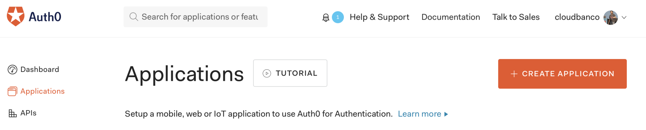646x130 pixels.
Task: Click the Applications window icon in sidebar
Action: [12, 91]
